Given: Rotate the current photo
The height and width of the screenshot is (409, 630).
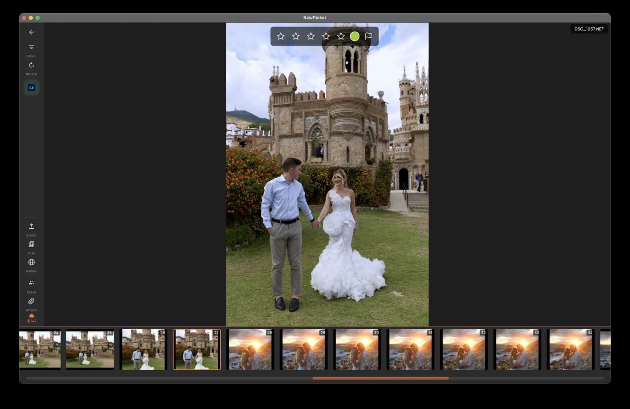Looking at the screenshot, I should [32, 66].
